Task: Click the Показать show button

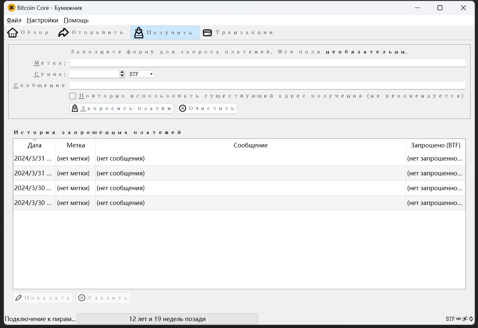Action: pyautogui.click(x=43, y=298)
